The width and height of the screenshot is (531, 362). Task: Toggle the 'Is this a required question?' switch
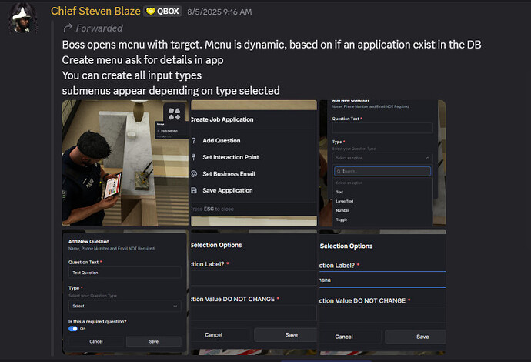(73, 329)
